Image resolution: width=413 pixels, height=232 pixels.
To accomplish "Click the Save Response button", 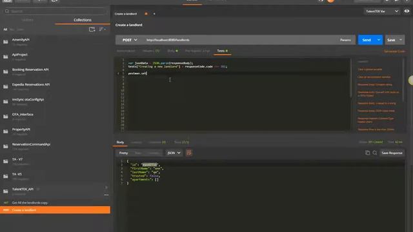I will coord(392,153).
